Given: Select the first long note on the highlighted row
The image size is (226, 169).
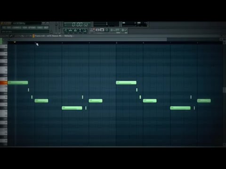Looking at the screenshot, I should point(18,83).
